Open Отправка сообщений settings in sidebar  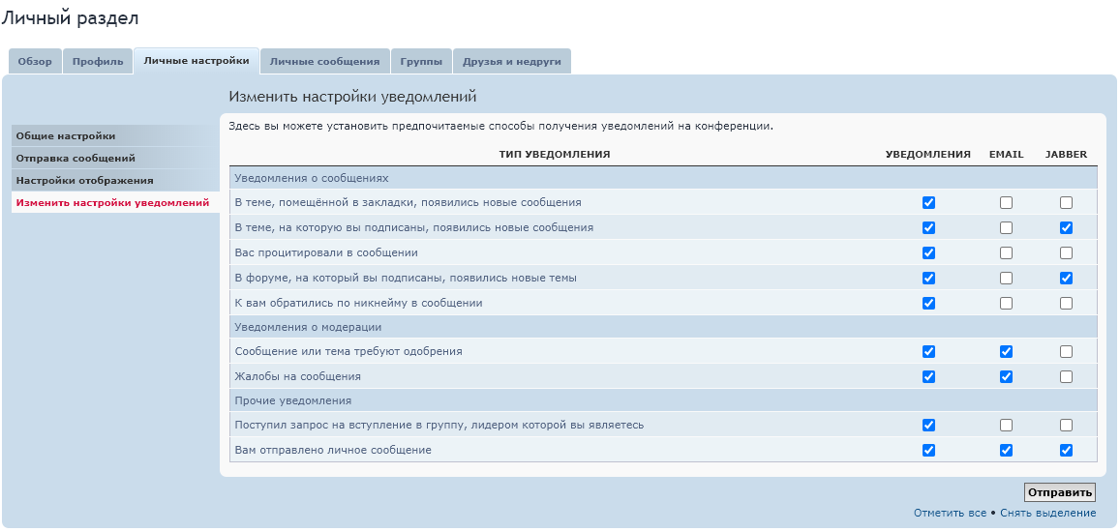[x=76, y=158]
